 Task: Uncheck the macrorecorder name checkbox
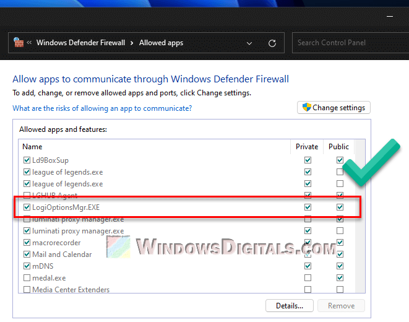coord(27,242)
